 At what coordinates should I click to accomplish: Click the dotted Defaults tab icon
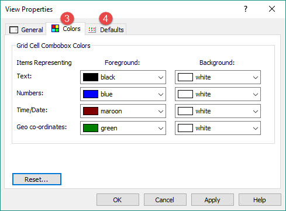pos(92,30)
